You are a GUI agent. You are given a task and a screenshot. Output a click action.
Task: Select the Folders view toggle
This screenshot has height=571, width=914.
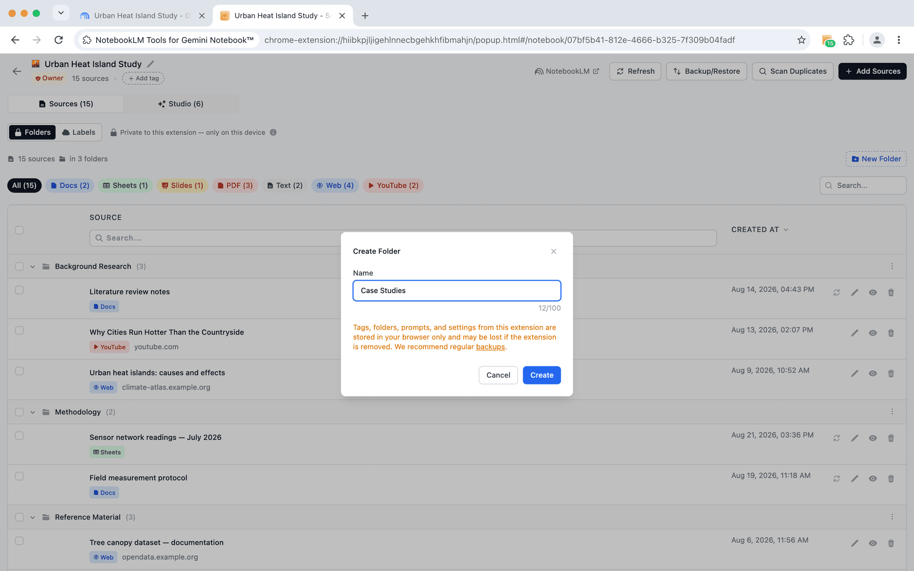32,132
